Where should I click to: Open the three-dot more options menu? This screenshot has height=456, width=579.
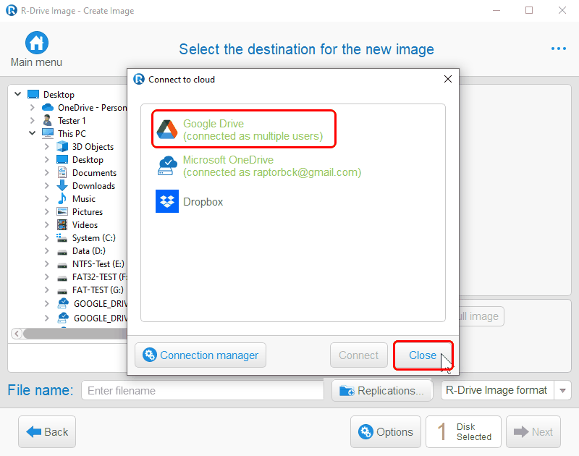[x=558, y=48]
